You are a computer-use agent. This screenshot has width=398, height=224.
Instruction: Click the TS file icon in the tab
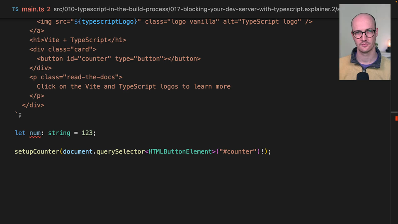[15, 9]
